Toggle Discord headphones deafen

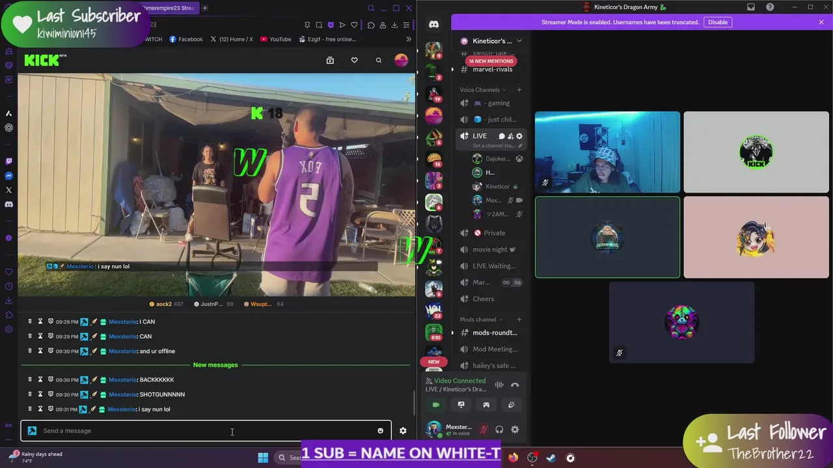499,430
